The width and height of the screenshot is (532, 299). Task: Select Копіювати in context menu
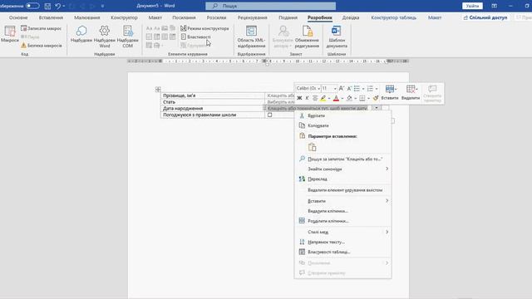pos(343,125)
